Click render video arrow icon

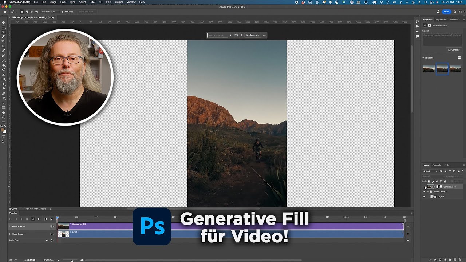15,260
